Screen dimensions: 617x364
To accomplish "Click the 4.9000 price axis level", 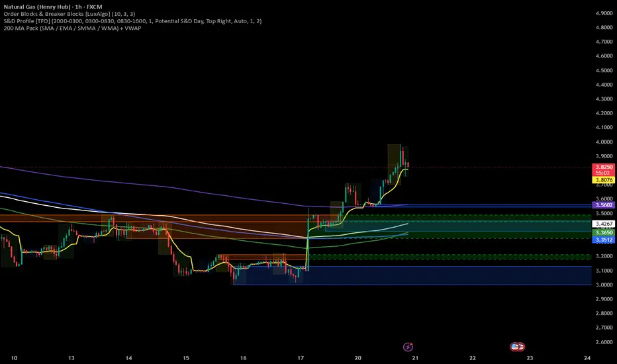I will pos(604,13).
